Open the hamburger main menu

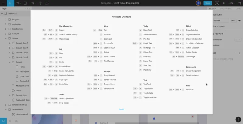pyautogui.click(x=3, y=3)
